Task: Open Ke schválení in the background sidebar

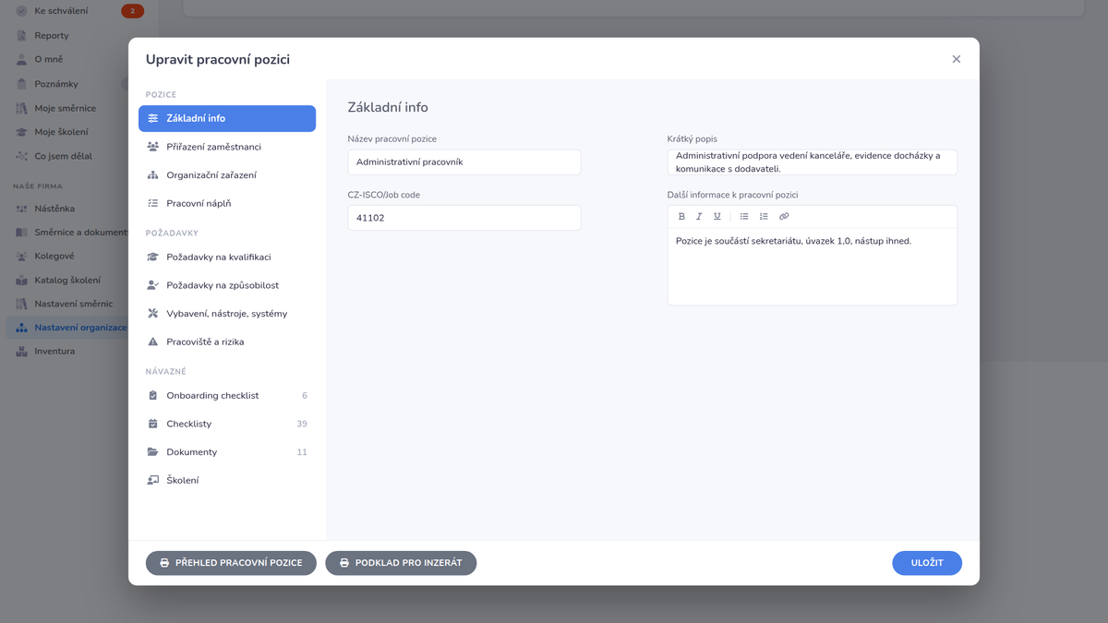Action: 61,11
